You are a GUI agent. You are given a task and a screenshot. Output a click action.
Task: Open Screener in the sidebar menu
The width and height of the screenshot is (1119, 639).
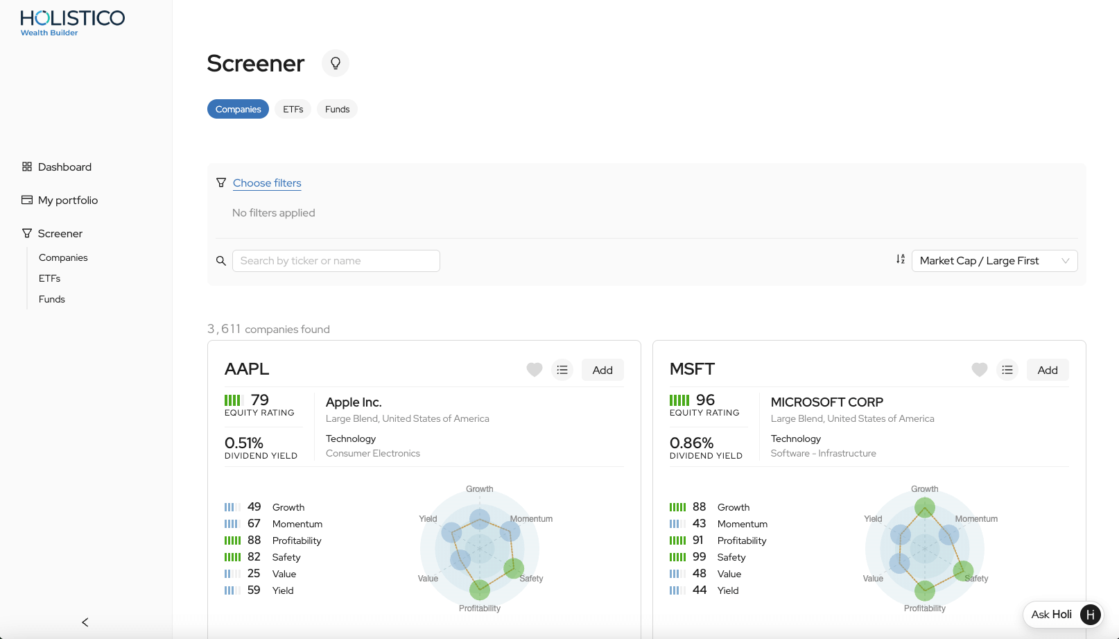60,233
